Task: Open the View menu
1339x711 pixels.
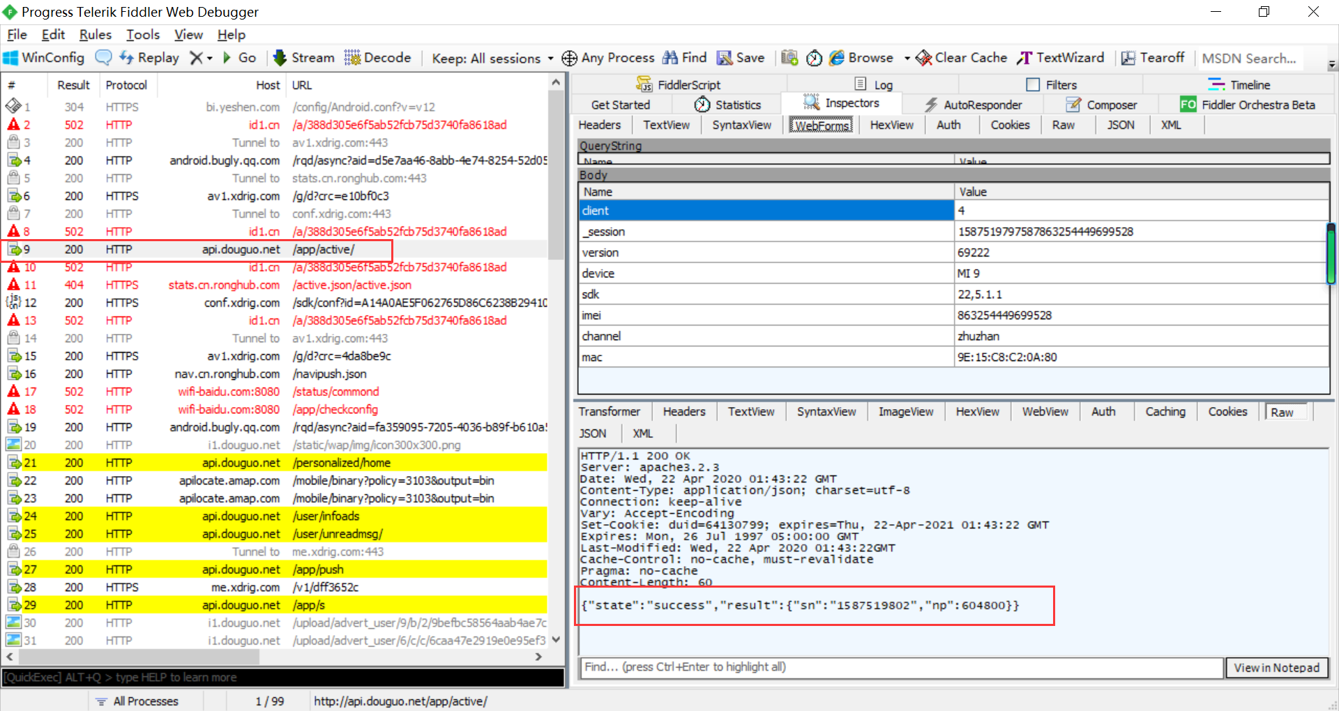Action: pos(188,35)
